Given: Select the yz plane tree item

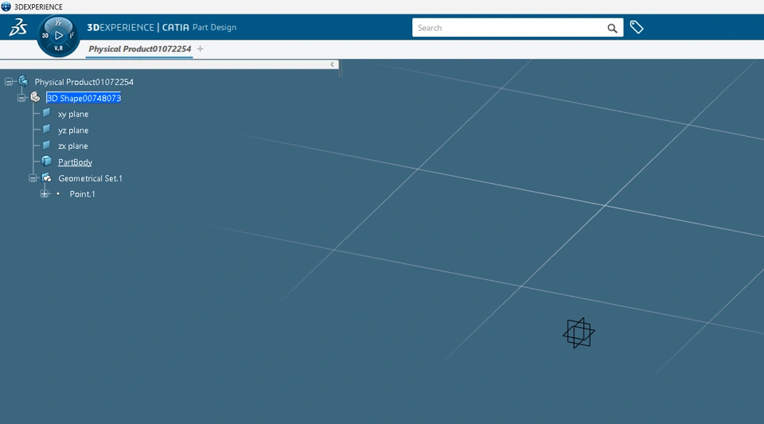Looking at the screenshot, I should 73,130.
